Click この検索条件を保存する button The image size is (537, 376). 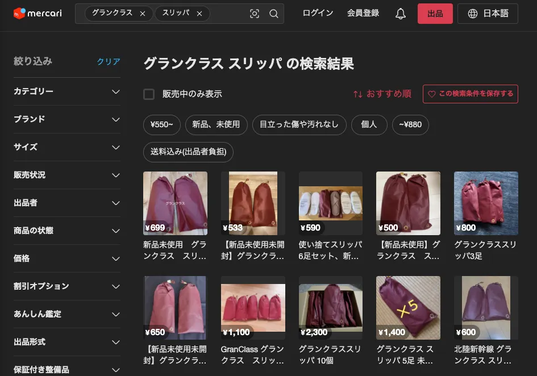pyautogui.click(x=470, y=94)
